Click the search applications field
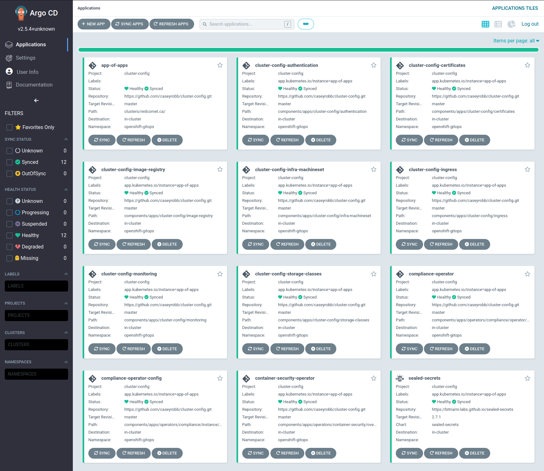The image size is (544, 471). click(247, 24)
